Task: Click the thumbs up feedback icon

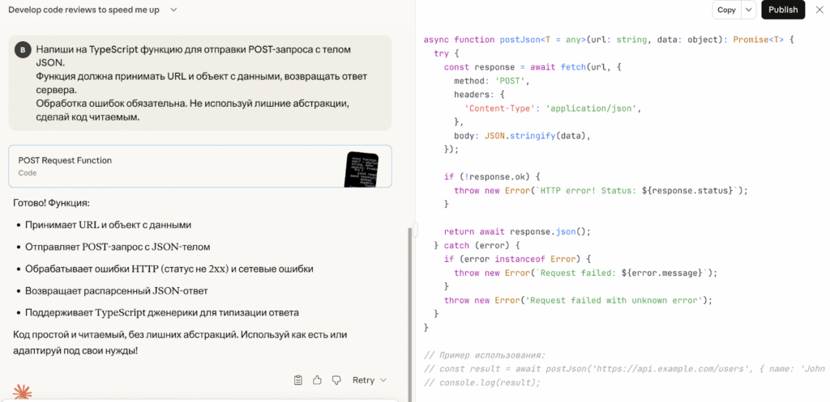Action: pyautogui.click(x=317, y=380)
